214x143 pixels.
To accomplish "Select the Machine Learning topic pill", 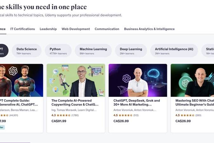I will point(93,51).
